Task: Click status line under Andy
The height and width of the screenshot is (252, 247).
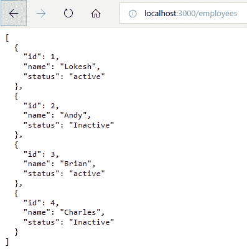Action: click(68, 125)
